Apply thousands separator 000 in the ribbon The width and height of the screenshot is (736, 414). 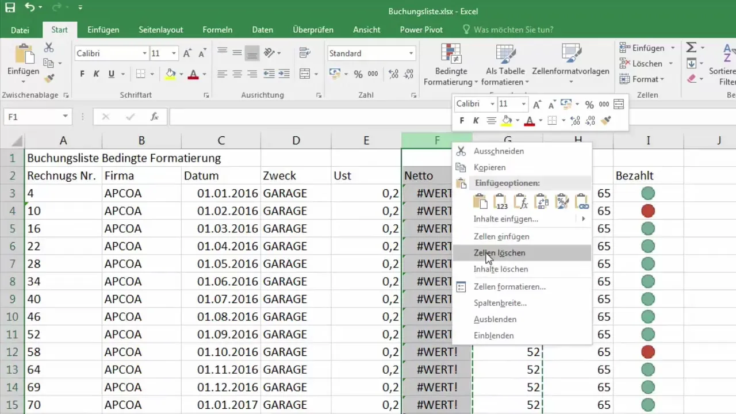point(373,74)
